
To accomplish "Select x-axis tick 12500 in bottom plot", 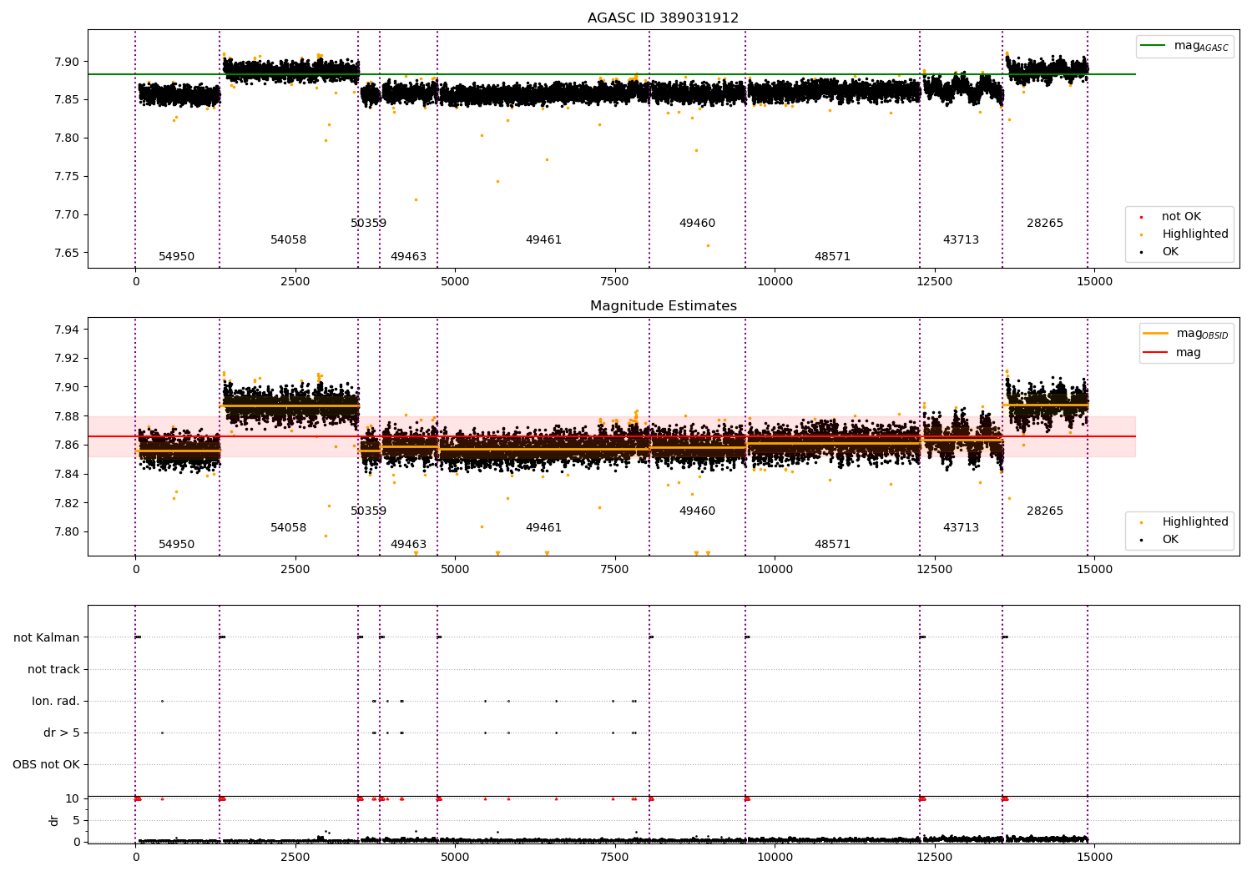I will [x=935, y=857].
